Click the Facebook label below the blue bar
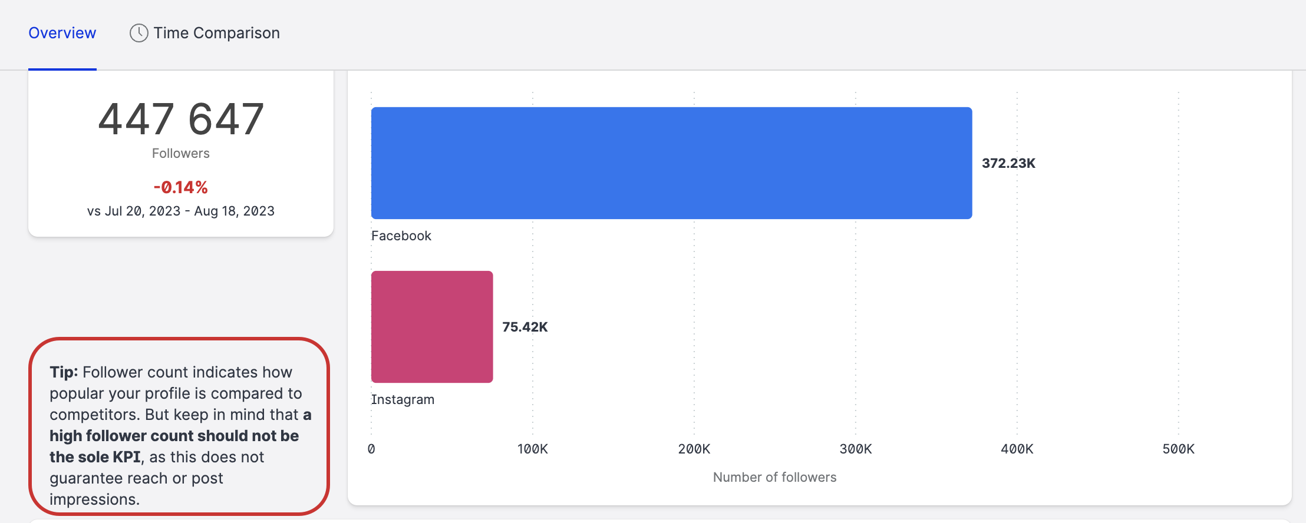1306x523 pixels. coord(401,236)
